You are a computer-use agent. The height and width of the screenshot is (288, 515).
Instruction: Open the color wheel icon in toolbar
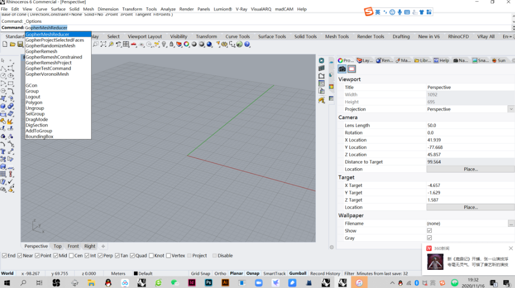point(187,44)
